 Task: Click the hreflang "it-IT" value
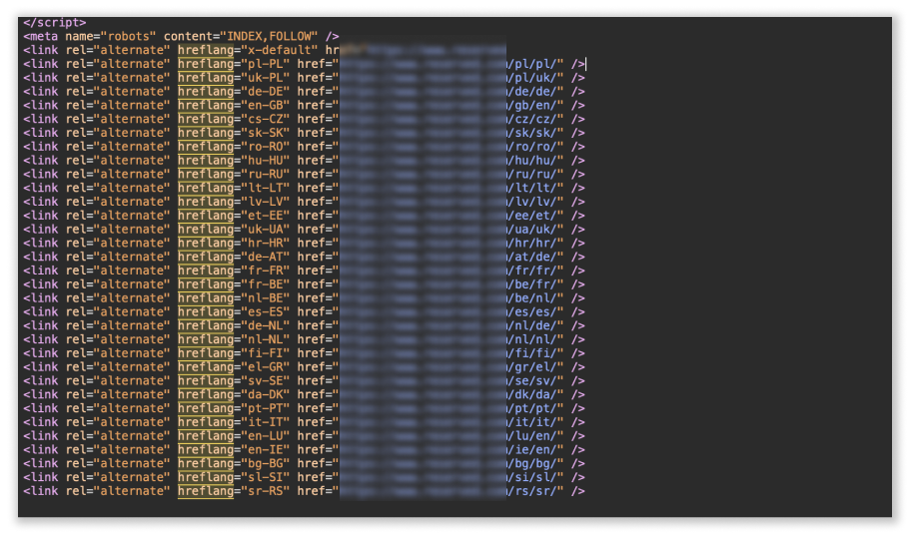266,422
